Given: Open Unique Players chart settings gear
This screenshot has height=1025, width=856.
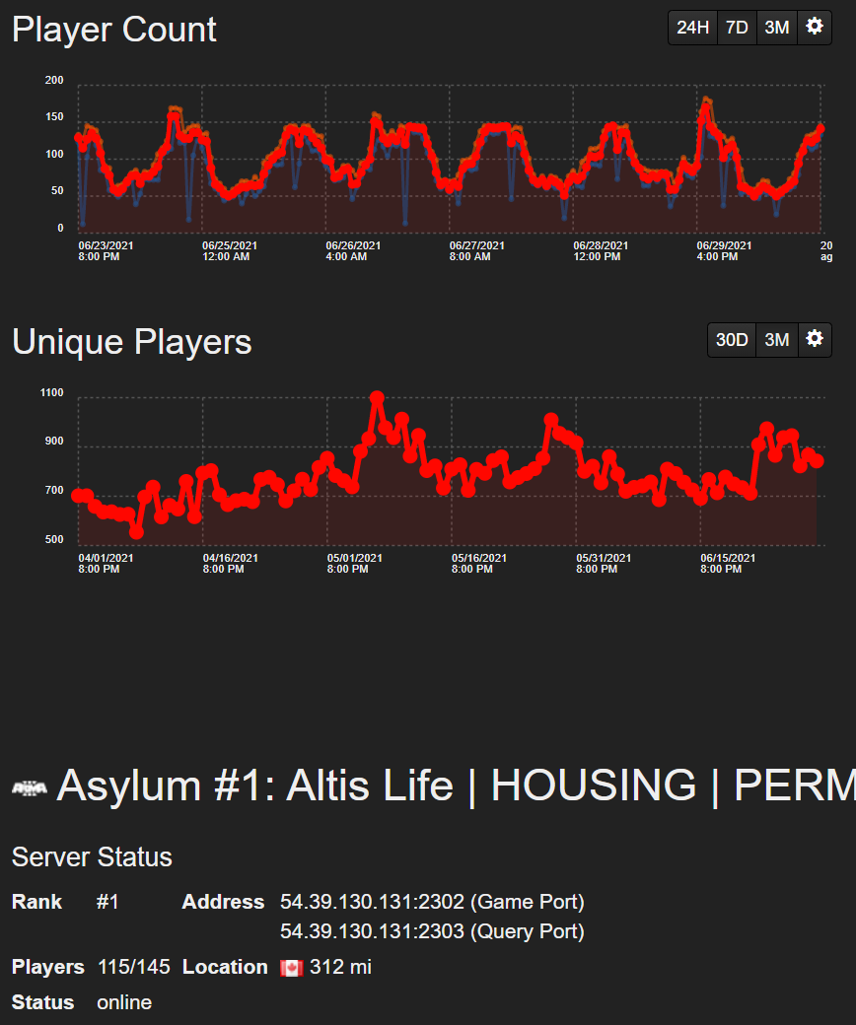Looking at the screenshot, I should click(x=815, y=340).
